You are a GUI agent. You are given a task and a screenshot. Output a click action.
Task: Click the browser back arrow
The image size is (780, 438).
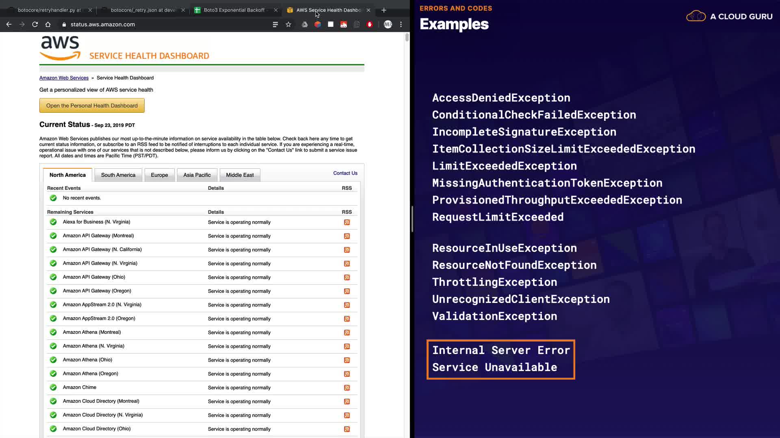coord(9,24)
